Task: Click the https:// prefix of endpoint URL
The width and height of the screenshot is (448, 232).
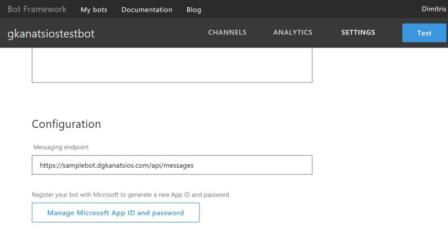Action: click(x=50, y=165)
